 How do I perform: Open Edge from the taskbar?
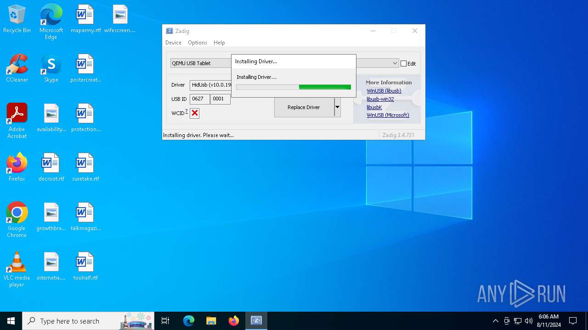click(189, 321)
